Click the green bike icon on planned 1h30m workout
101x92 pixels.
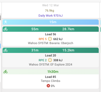[6, 72]
